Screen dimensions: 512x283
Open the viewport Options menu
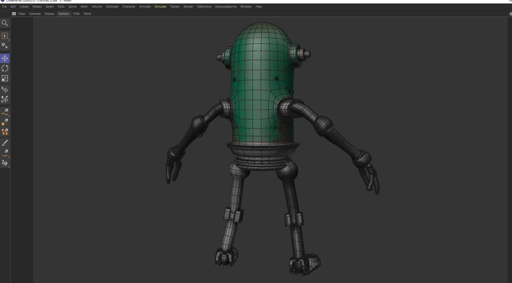coord(64,14)
